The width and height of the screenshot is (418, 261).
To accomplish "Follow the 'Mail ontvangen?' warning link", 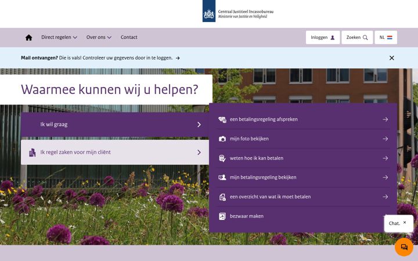I will 100,58.
